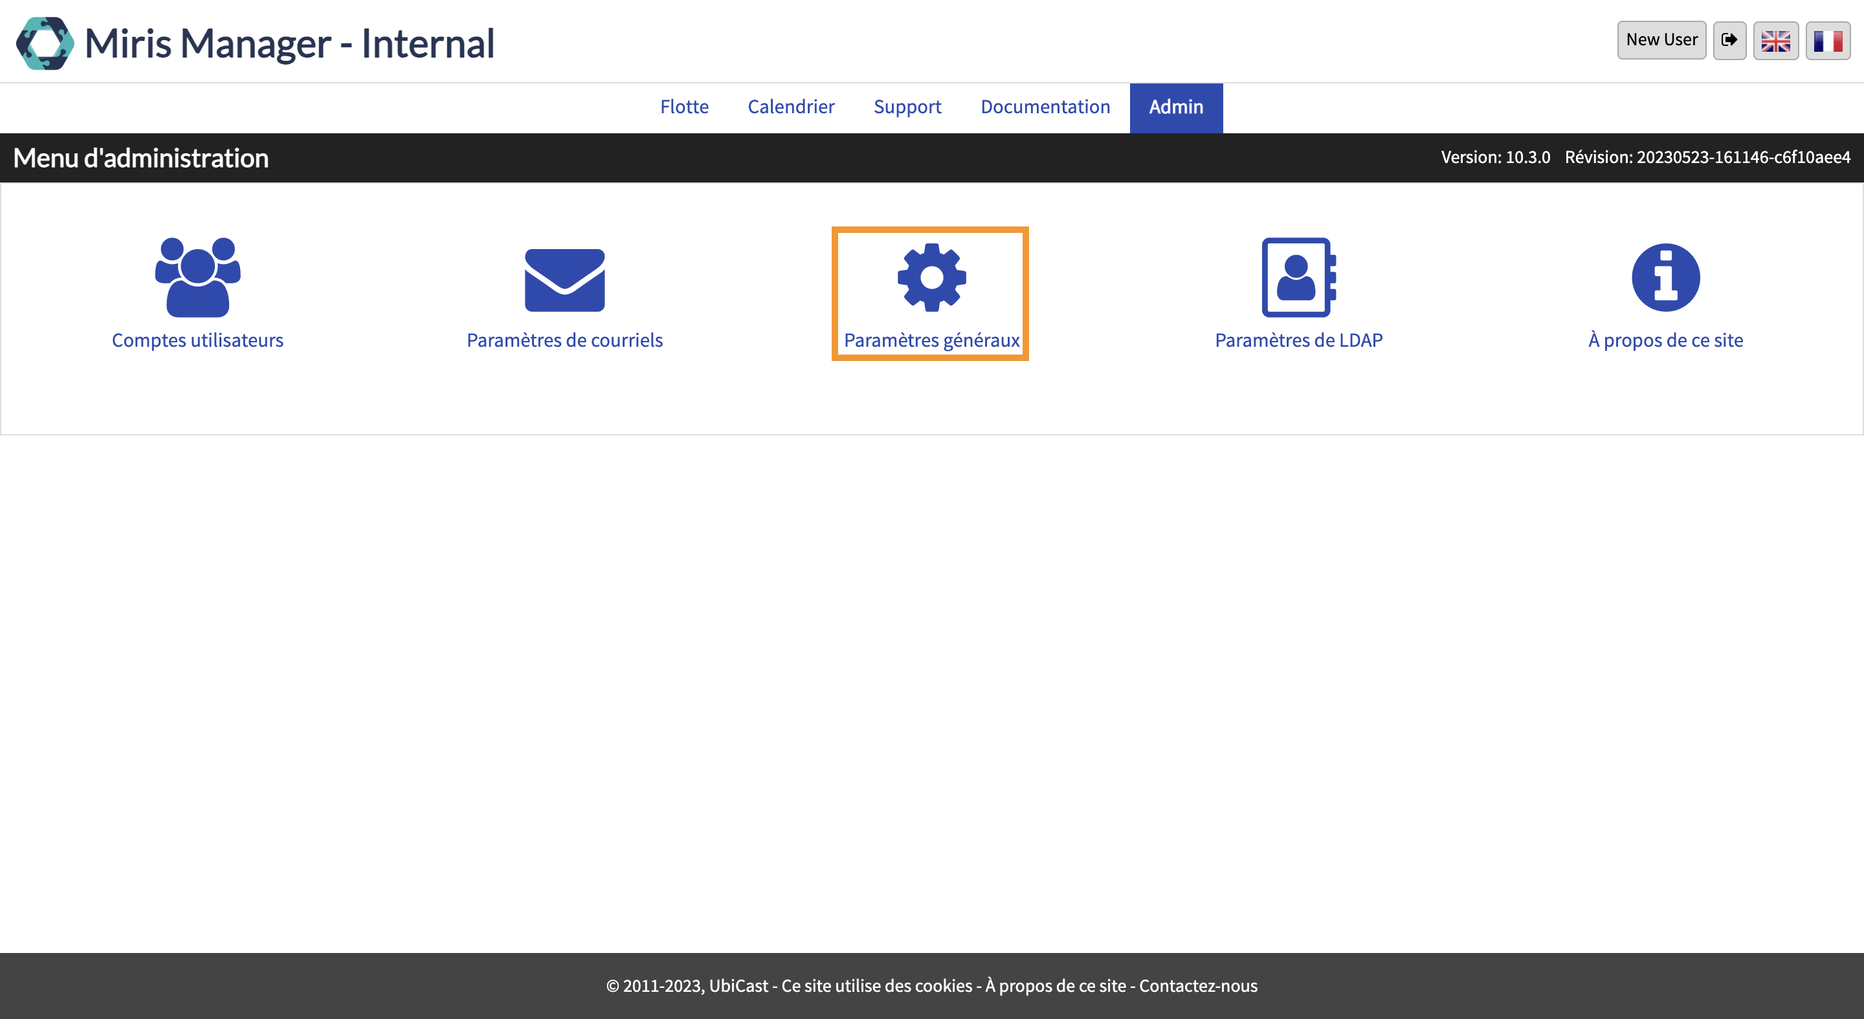The height and width of the screenshot is (1019, 1864).
Task: Open the info circle icon
Action: coord(1666,278)
